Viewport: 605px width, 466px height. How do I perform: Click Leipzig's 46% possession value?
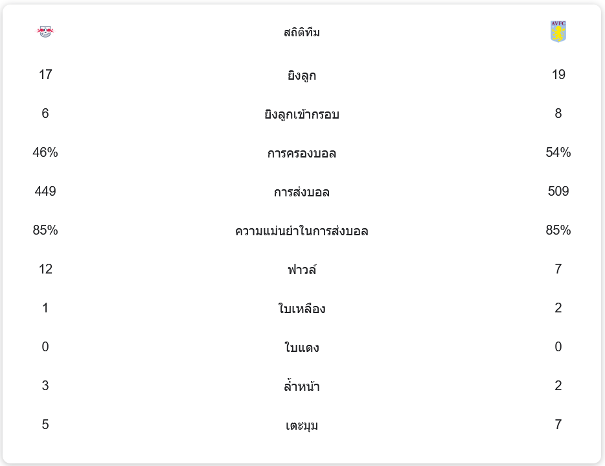45,152
